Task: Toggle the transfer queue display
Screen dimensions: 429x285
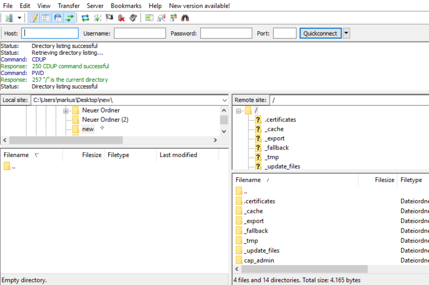Action: [x=70, y=18]
